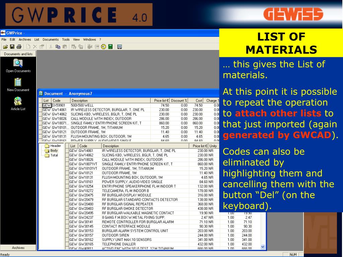Image resolution: width=343 pixels, height=257 pixels.
Task: Click the last toolbar icon after the calculator
Action: coord(120,47)
